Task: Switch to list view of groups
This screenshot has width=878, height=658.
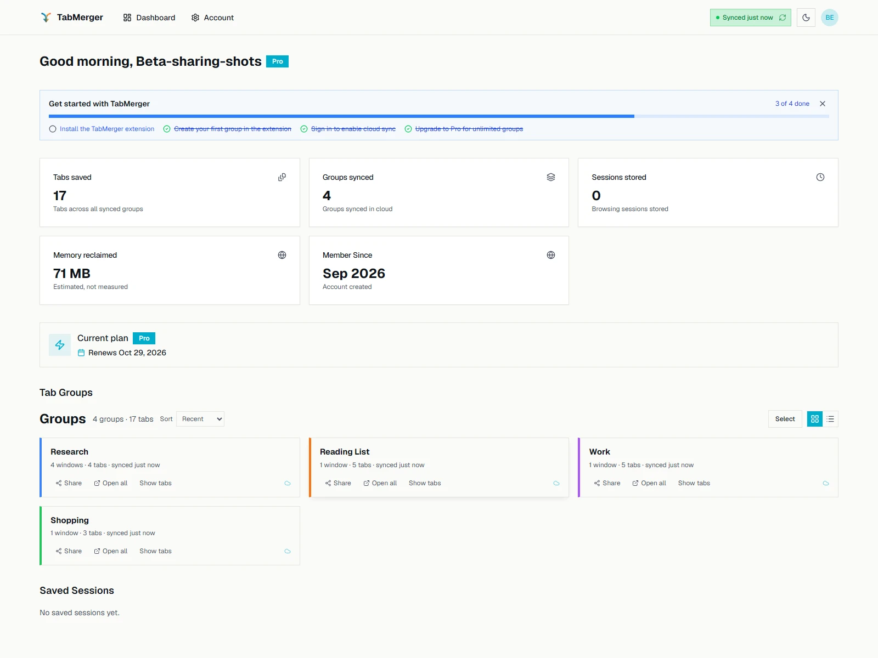Action: [830, 419]
